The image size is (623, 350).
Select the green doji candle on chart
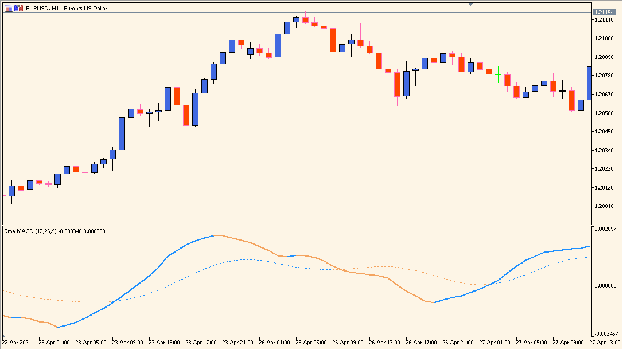(x=499, y=74)
